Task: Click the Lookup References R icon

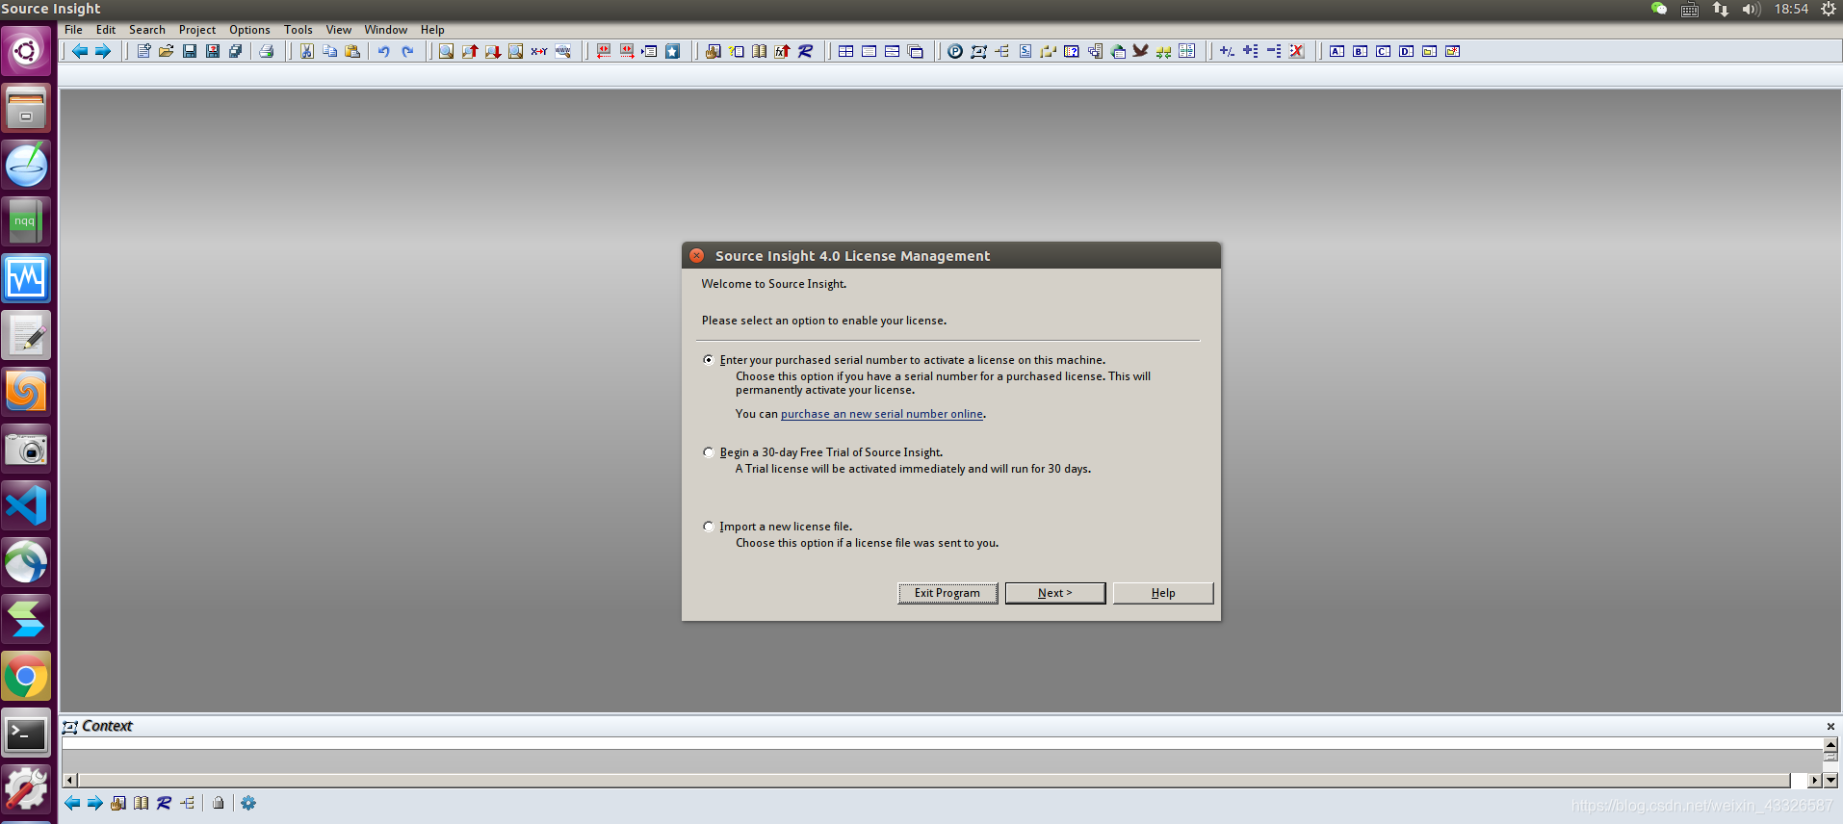Action: (x=806, y=51)
